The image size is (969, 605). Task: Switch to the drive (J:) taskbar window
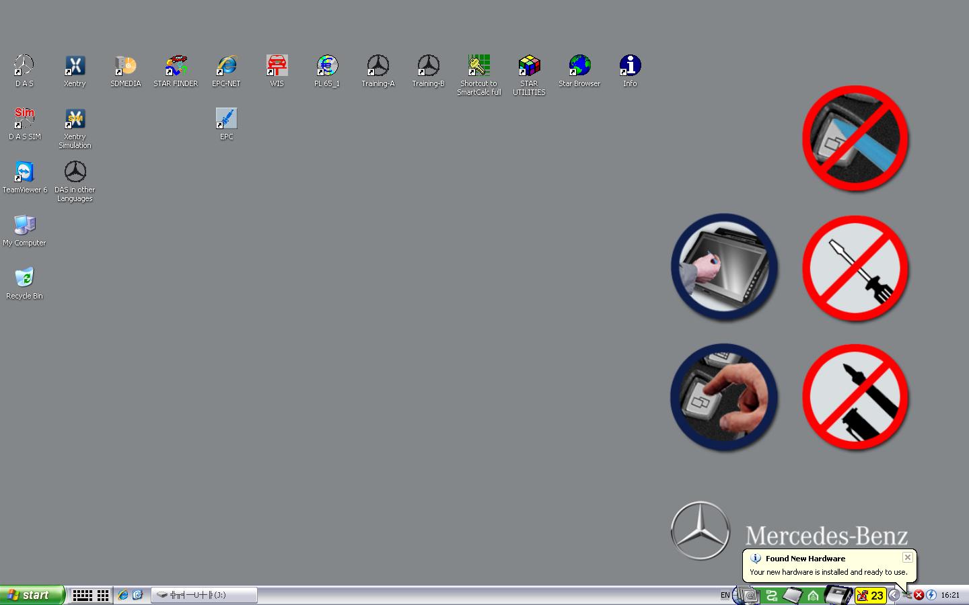[x=204, y=595]
